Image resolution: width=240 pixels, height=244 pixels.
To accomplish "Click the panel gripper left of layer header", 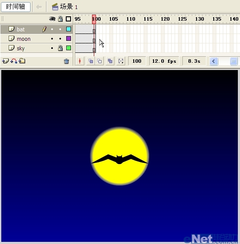I will tap(2, 19).
